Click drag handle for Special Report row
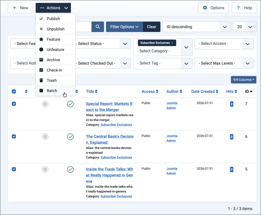Image resolution: width=261 pixels, height=215 pixels. (x=26, y=104)
